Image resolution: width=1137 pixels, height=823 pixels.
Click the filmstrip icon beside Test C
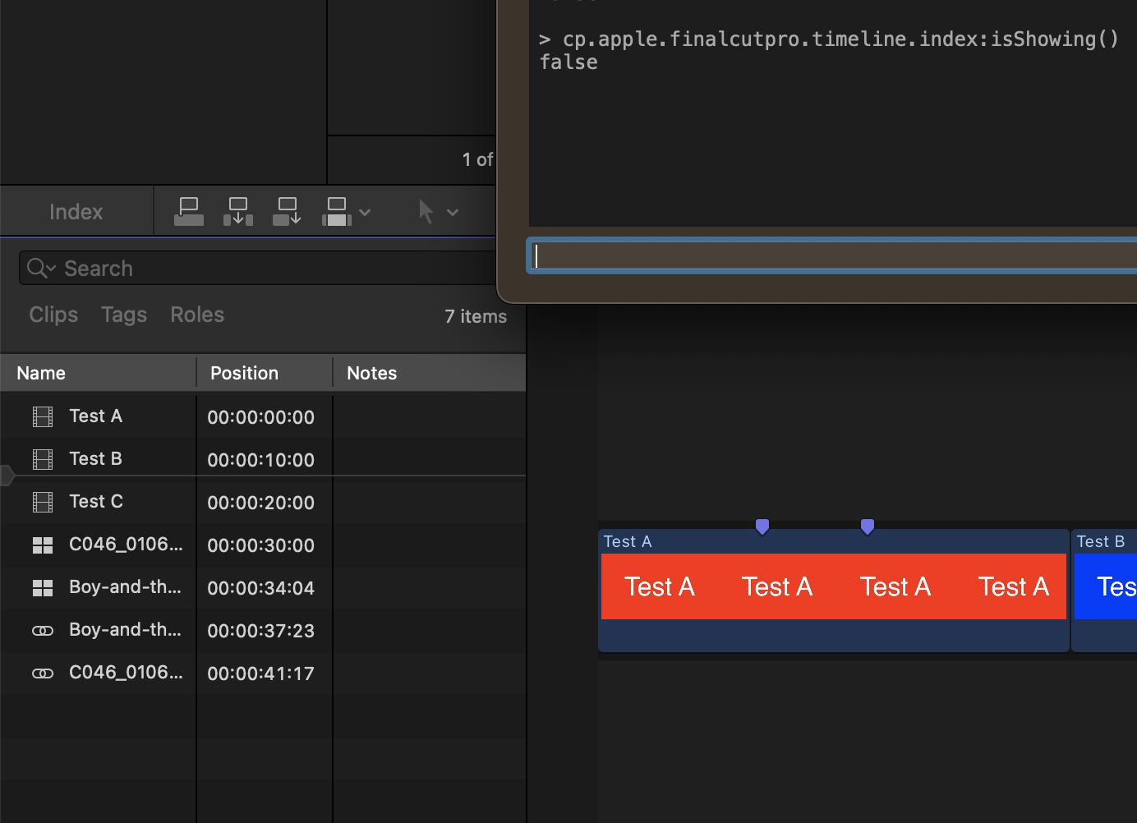(42, 501)
